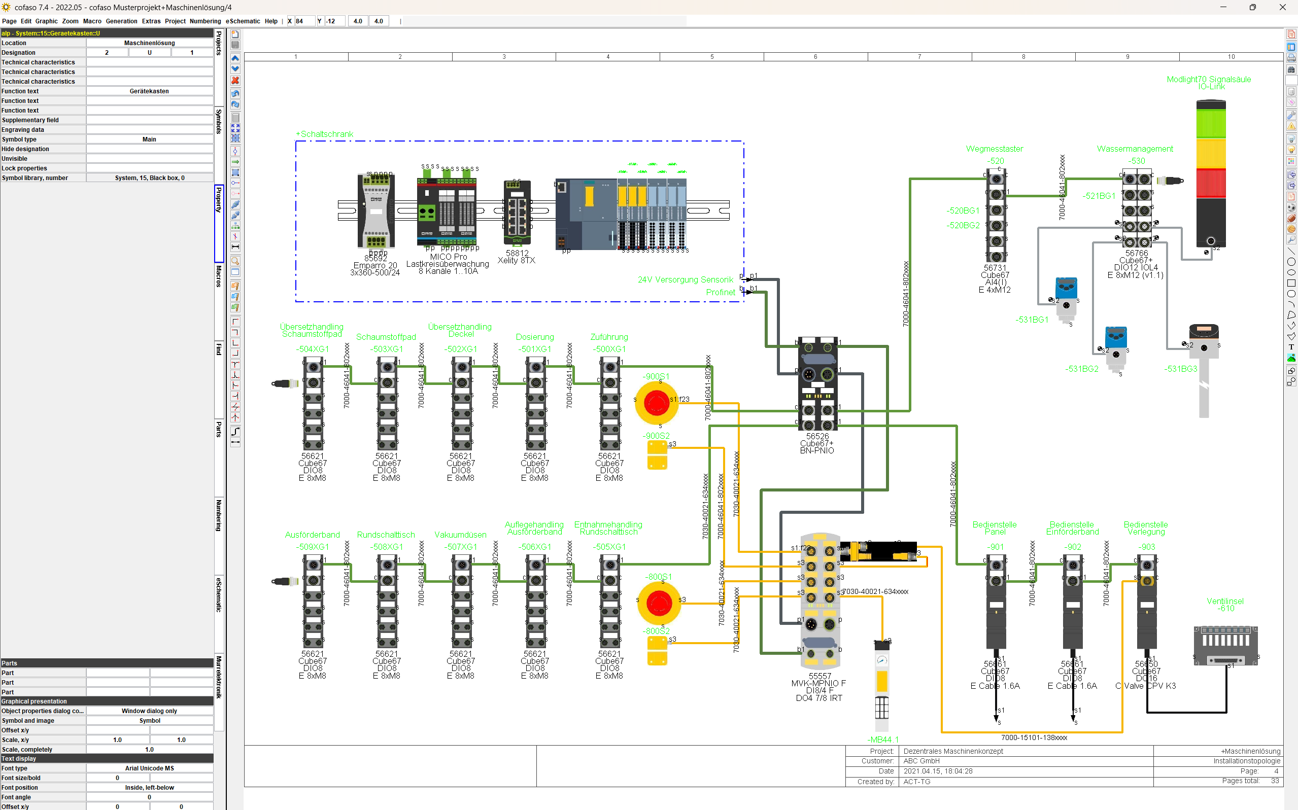Click the Undo arrow icon

tap(235, 93)
